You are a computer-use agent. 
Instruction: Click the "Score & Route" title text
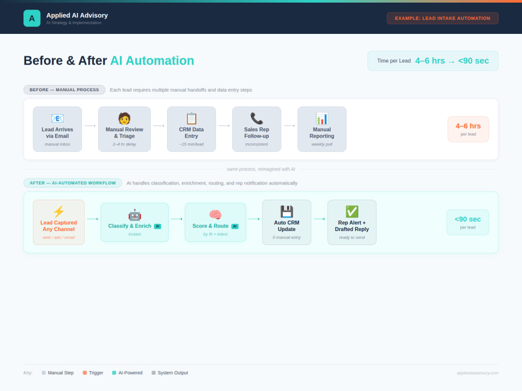pyautogui.click(x=210, y=226)
